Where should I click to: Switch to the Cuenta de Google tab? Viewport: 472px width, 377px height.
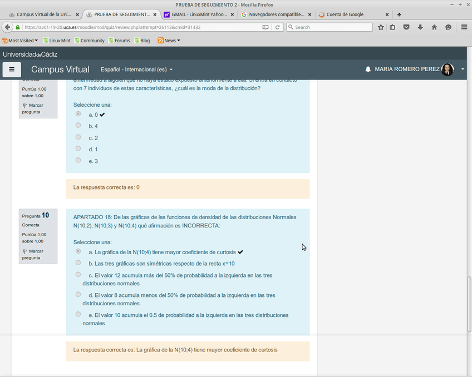point(345,14)
